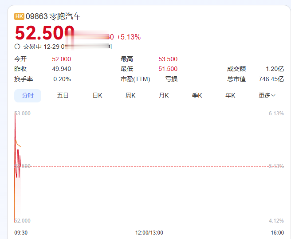Click the 成交额 value 1.20亿
Viewport: 291px width, 239px height.
coord(275,69)
